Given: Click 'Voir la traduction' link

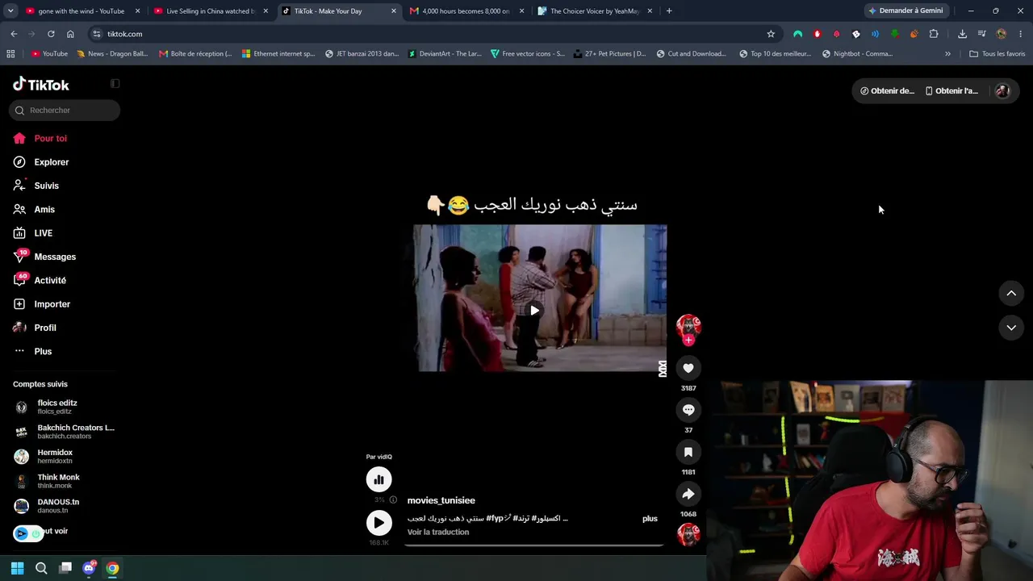Looking at the screenshot, I should coord(438,533).
